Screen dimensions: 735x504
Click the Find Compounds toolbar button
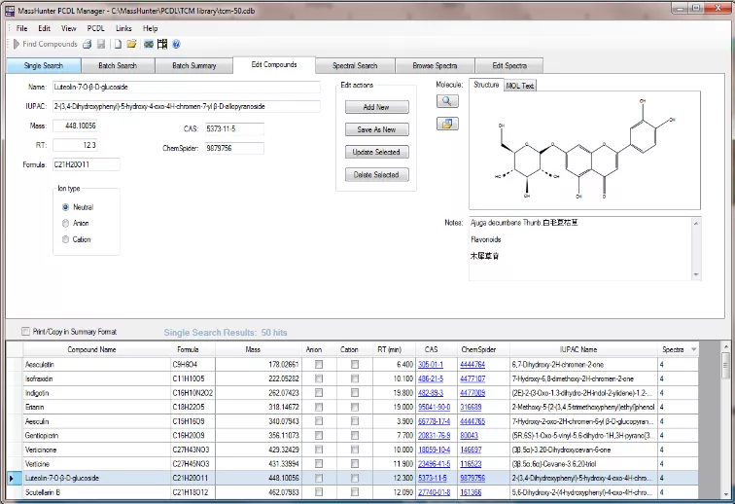coord(45,44)
